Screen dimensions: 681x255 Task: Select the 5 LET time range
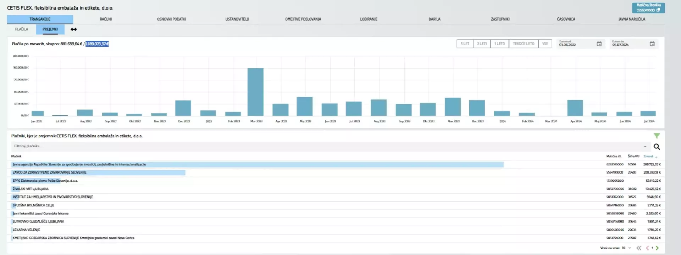[x=465, y=44]
